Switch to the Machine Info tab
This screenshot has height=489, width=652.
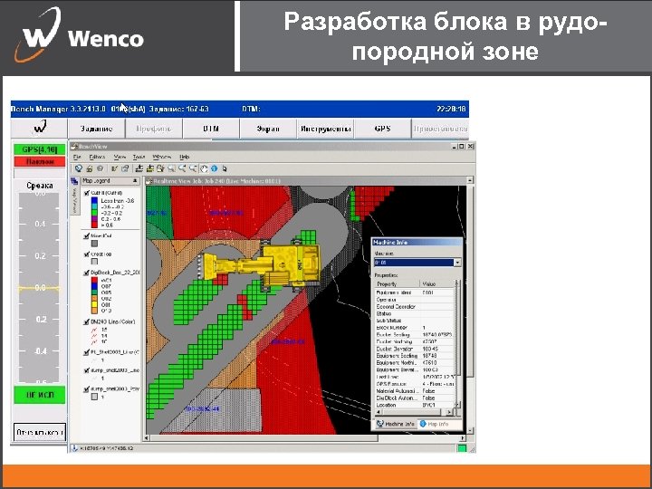pyautogui.click(x=396, y=424)
